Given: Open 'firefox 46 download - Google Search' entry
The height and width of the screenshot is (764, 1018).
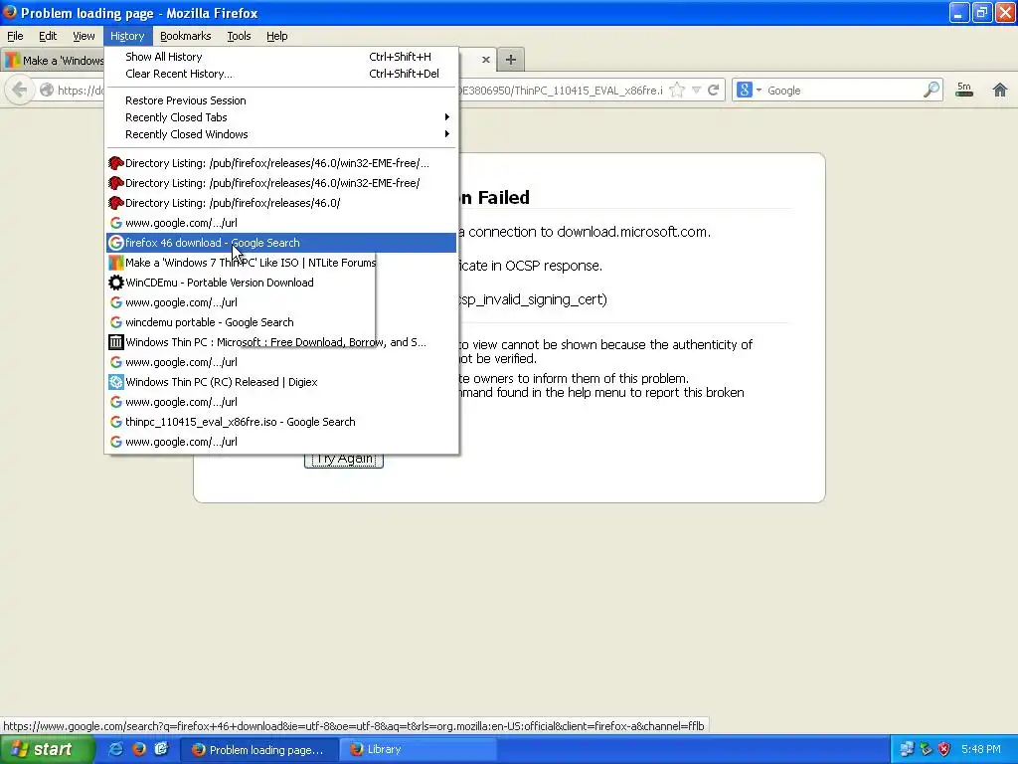Looking at the screenshot, I should point(281,243).
